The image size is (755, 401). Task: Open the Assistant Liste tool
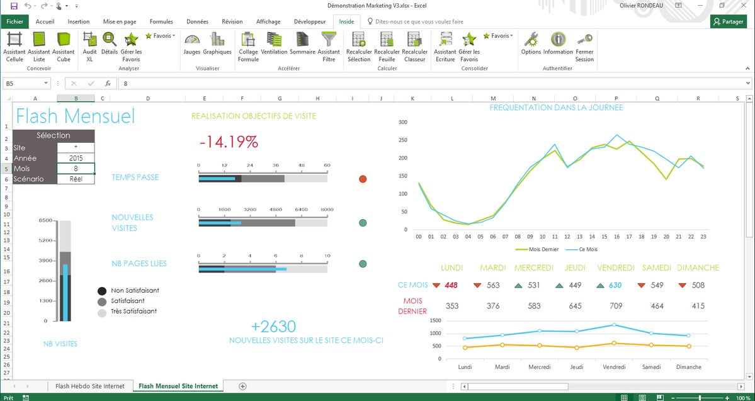39,47
